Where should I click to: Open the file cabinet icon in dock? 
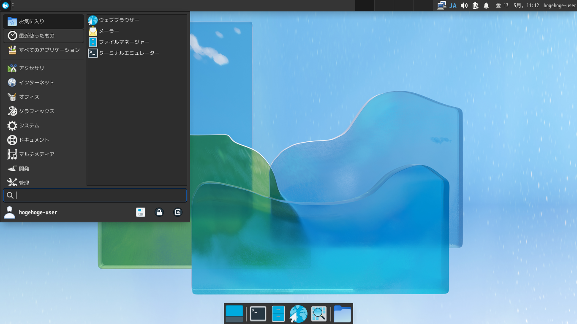(x=278, y=314)
